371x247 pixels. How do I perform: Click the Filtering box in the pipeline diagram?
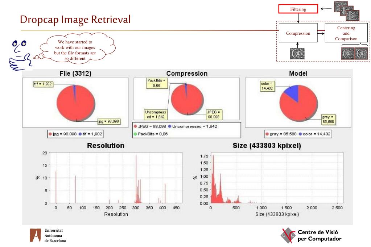tap(298, 9)
